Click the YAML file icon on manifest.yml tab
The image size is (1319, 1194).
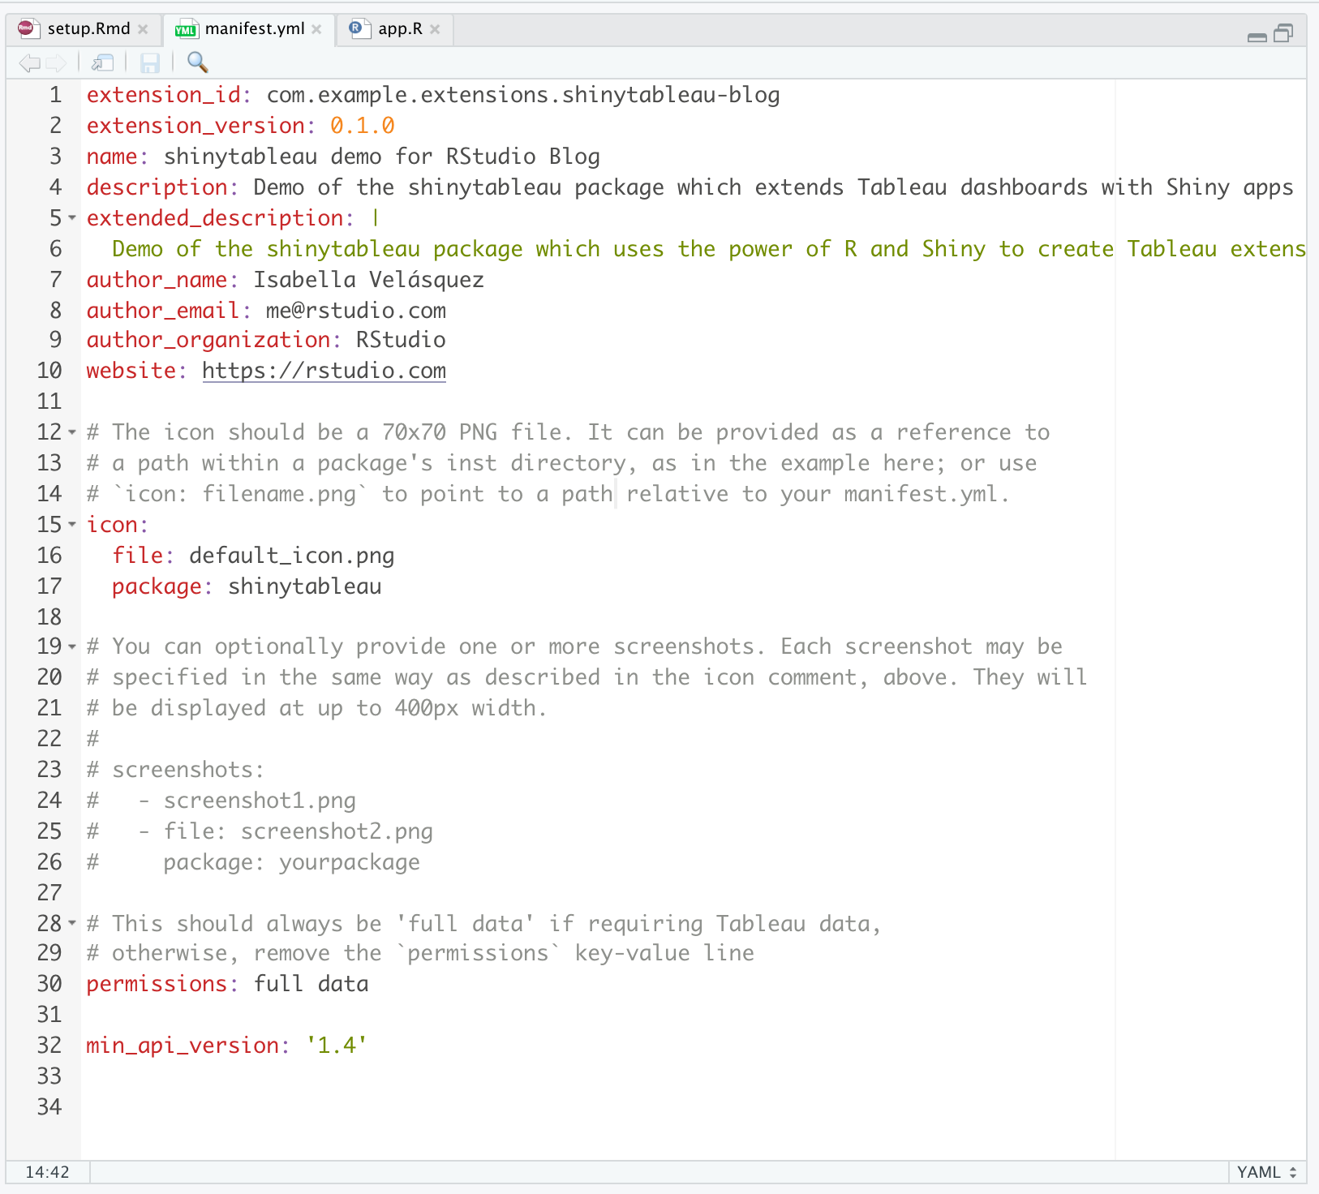pyautogui.click(x=185, y=28)
